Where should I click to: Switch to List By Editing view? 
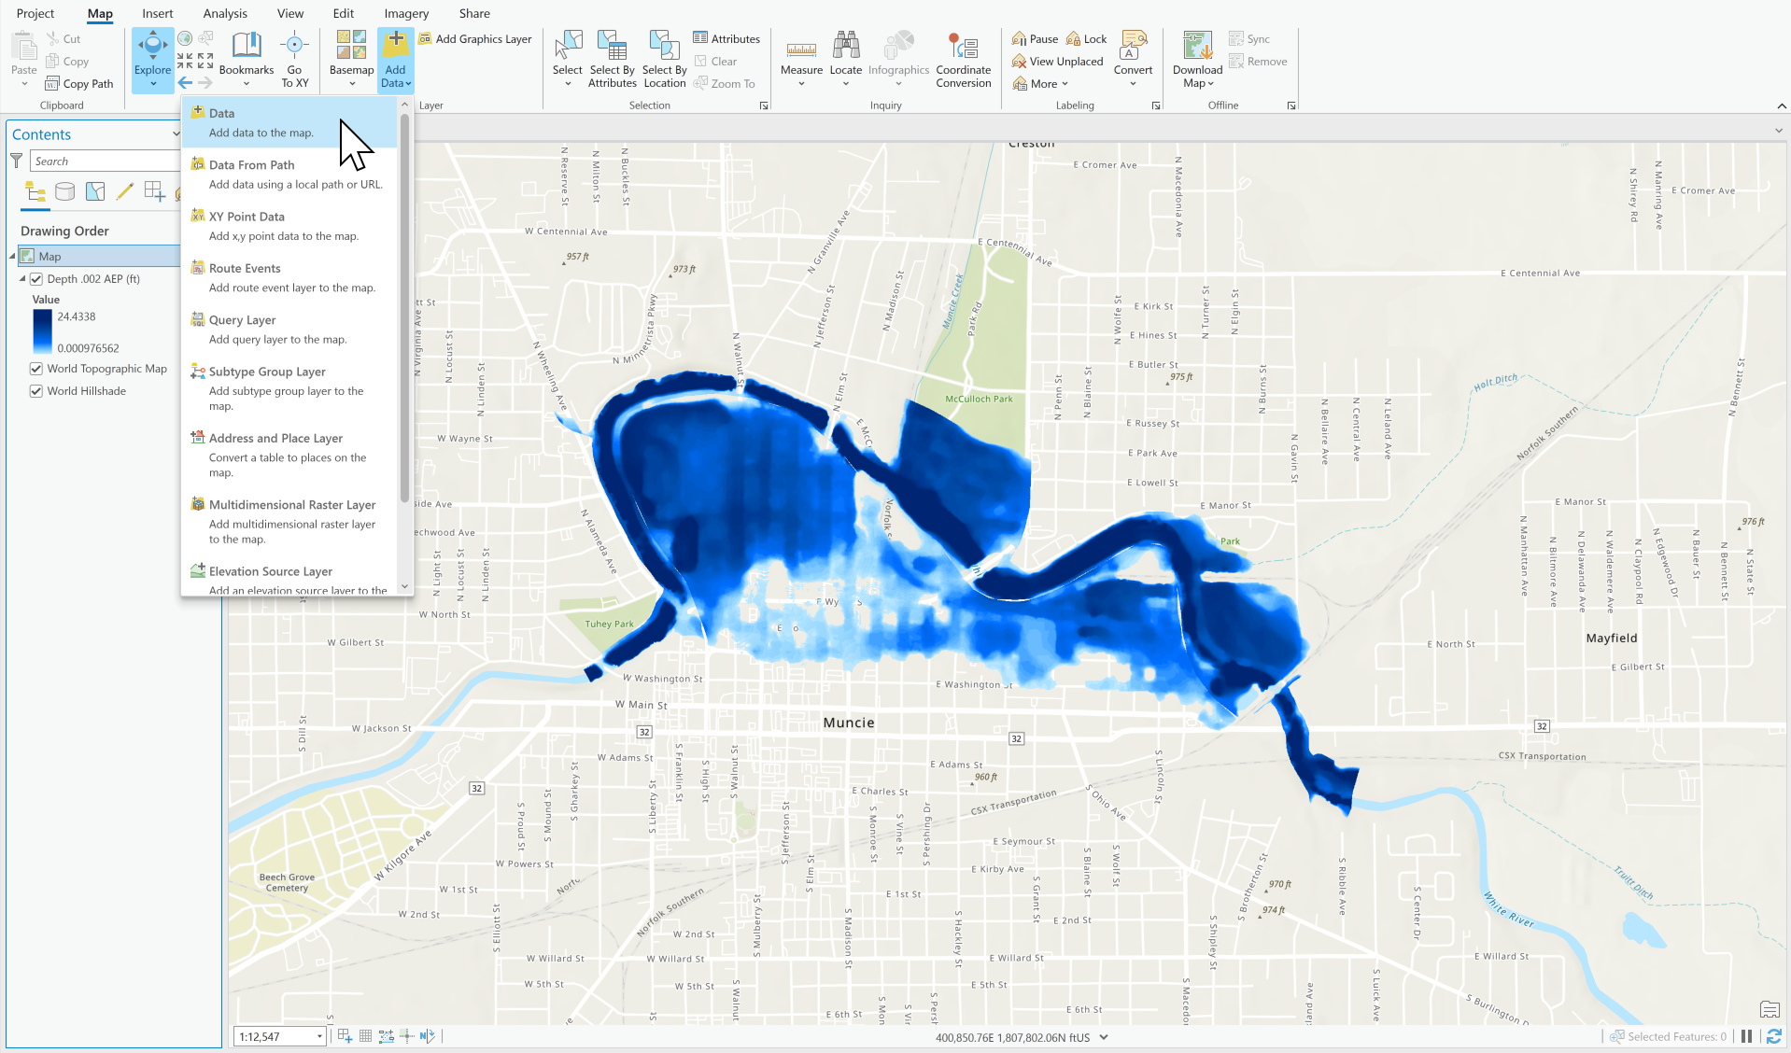[x=124, y=192]
